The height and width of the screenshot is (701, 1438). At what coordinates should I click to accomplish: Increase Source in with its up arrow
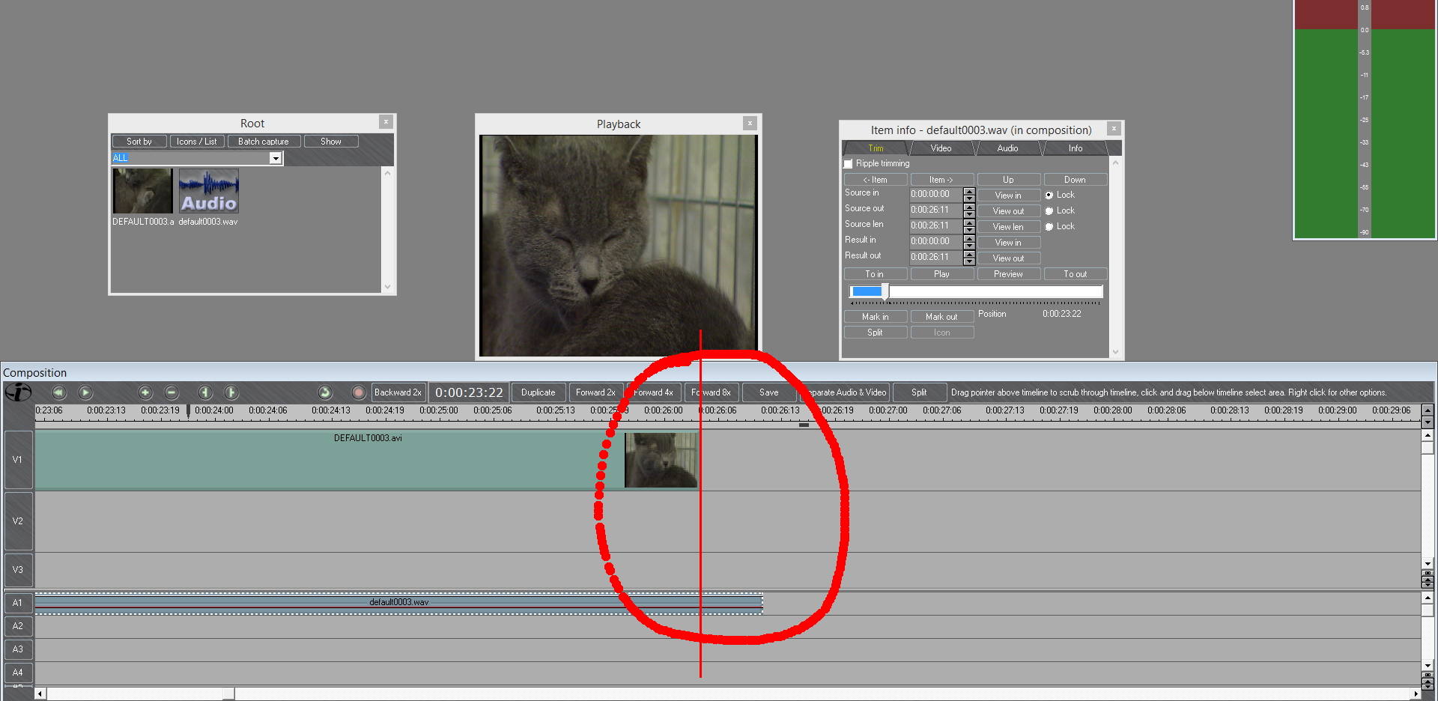969,191
